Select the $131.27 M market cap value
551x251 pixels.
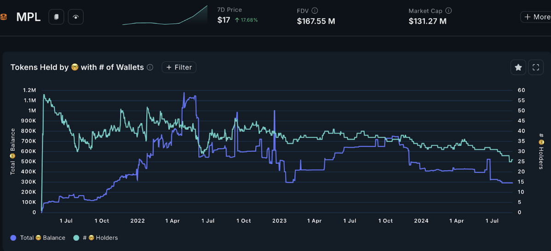pos(427,21)
